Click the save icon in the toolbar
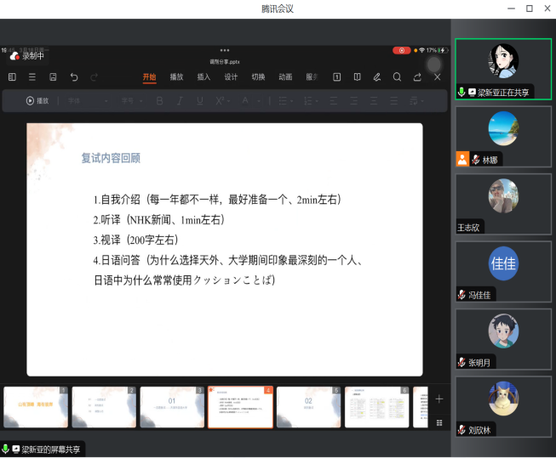This screenshot has height=458, width=556. click(x=53, y=77)
